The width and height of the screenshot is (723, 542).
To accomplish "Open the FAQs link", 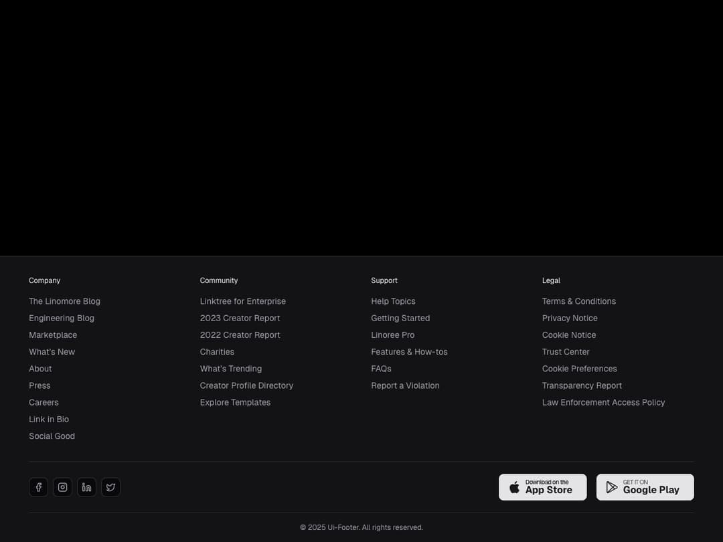I will [382, 369].
